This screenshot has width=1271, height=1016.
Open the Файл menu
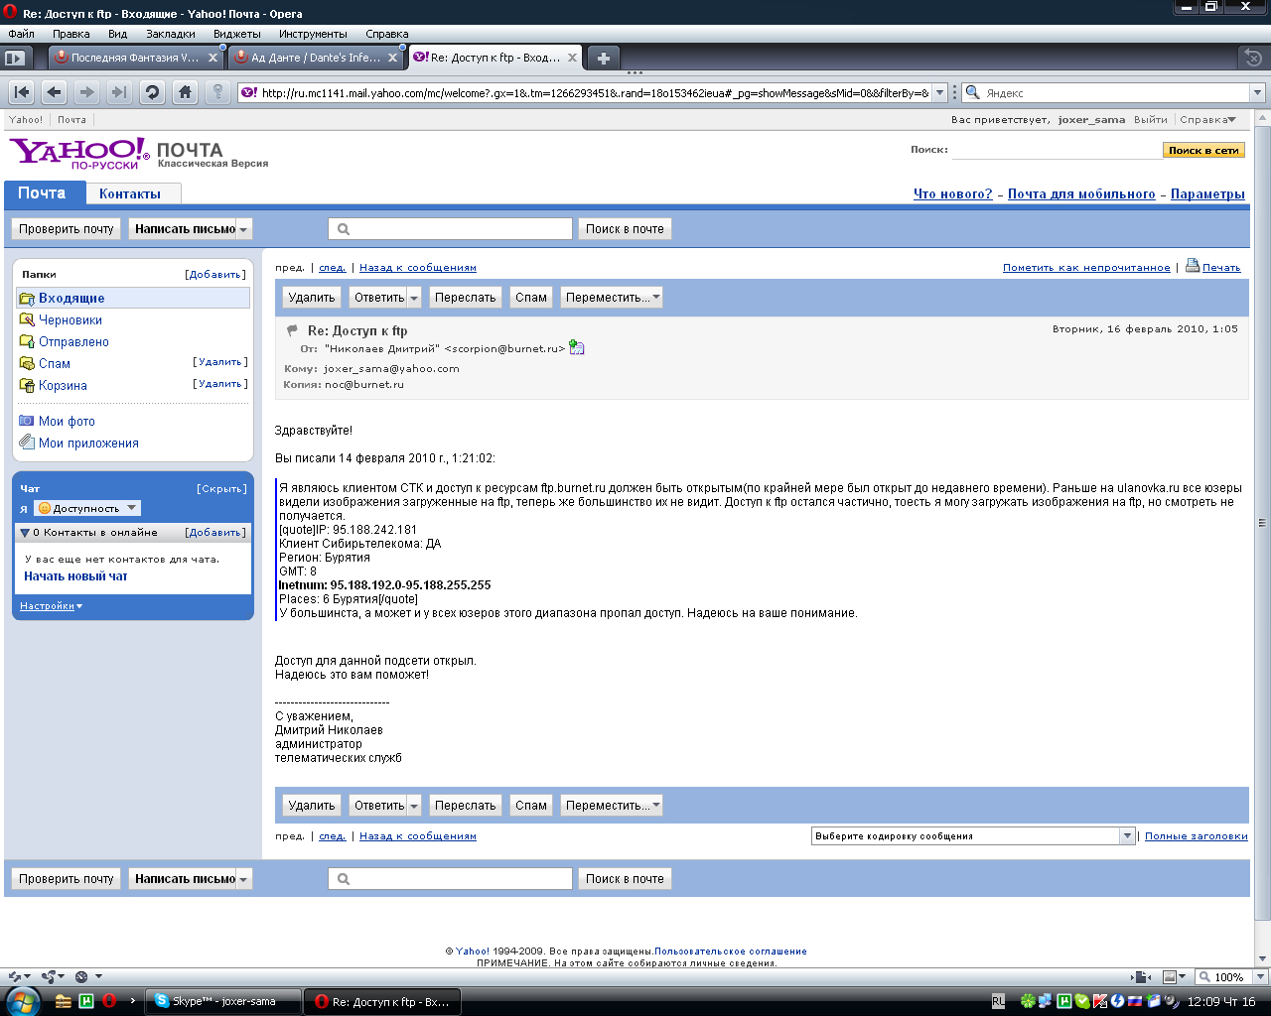(21, 34)
